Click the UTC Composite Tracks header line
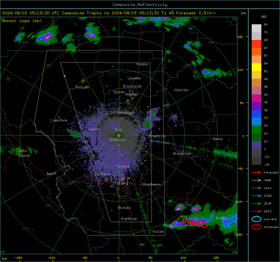This screenshot has width=280, height=262. coord(109,13)
